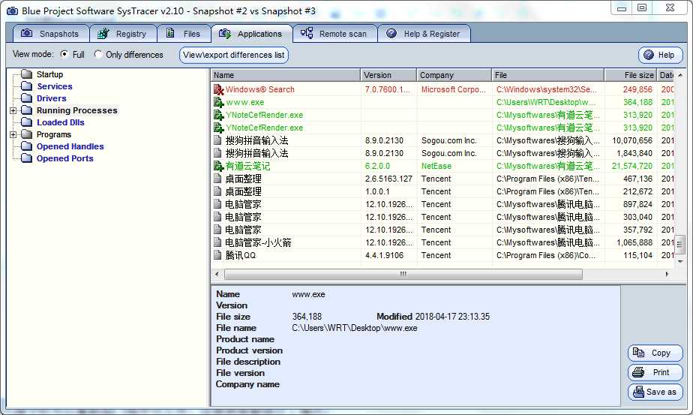Click the file icon beside 腾讯QQ
The image size is (693, 415).
pyautogui.click(x=217, y=255)
